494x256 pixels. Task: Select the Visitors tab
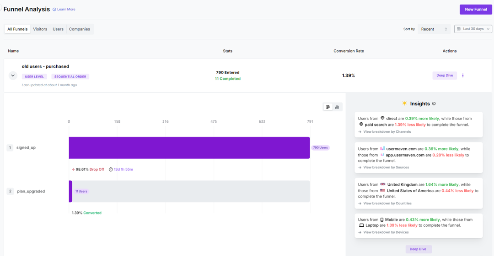click(40, 29)
